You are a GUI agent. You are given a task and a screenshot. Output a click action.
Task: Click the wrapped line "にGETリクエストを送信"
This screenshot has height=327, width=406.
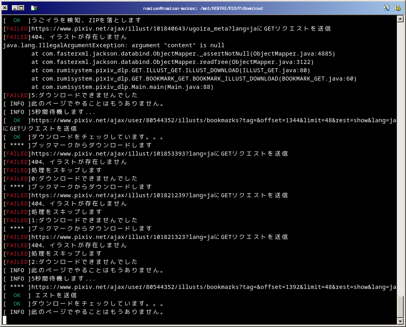40,129
